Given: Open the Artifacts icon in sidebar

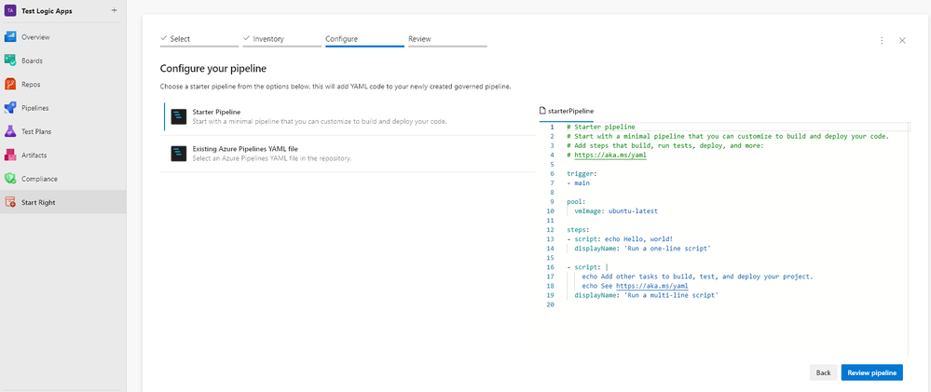Looking at the screenshot, I should [10, 155].
